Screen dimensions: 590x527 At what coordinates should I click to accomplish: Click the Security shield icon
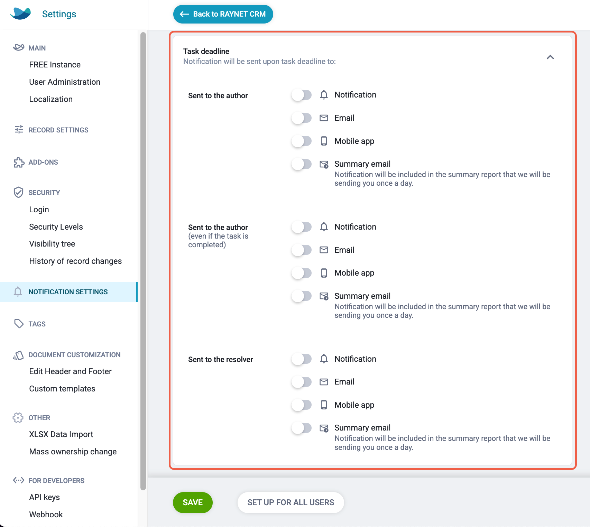pos(18,192)
